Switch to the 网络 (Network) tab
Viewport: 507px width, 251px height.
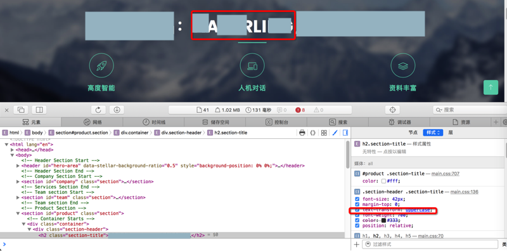92,122
